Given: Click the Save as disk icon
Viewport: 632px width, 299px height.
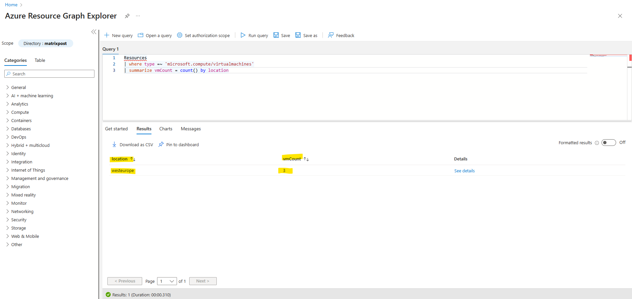Looking at the screenshot, I should click(298, 35).
